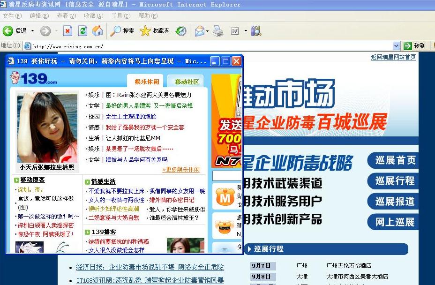This screenshot has width=435, height=285.
Task: Open the 文件(F) menu
Action: tap(12, 16)
